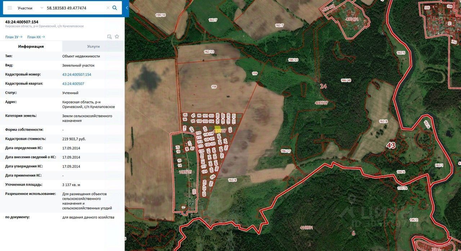This screenshot has width=461, height=251.
Task: Select the Информация tab
Action: click(x=31, y=46)
